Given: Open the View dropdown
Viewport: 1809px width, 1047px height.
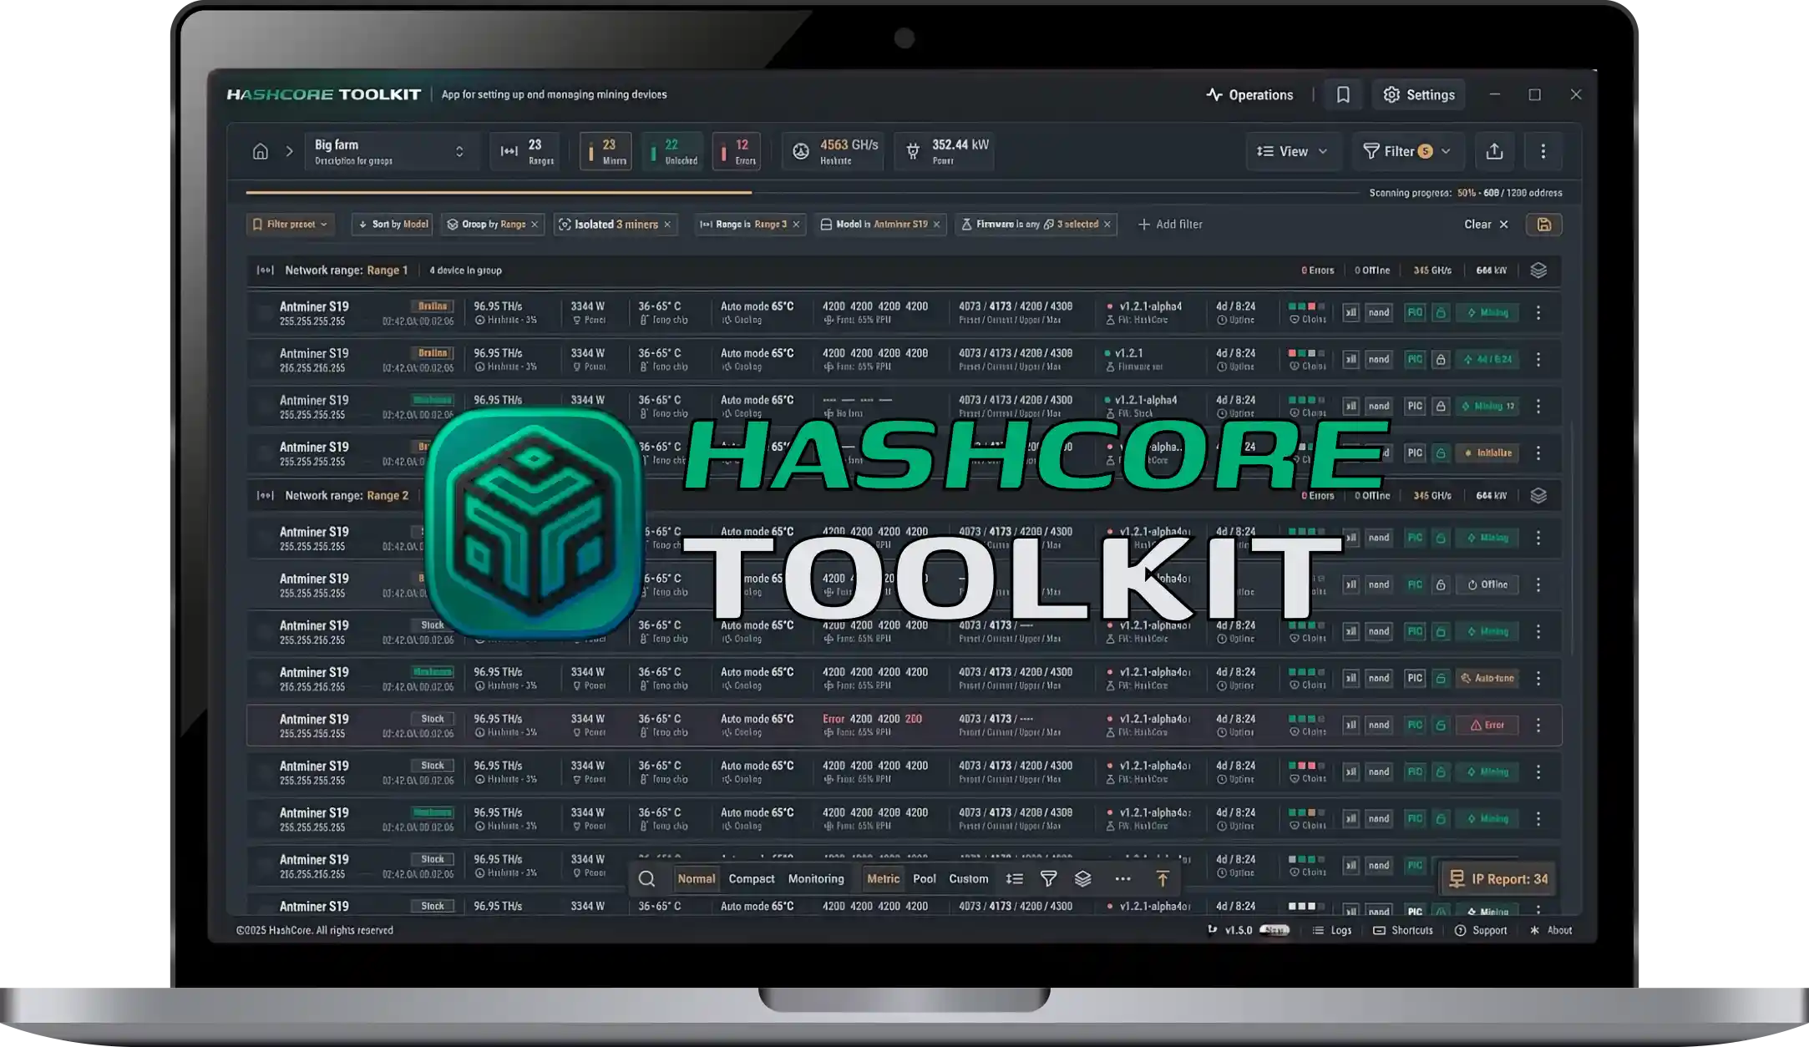Looking at the screenshot, I should [x=1293, y=151].
